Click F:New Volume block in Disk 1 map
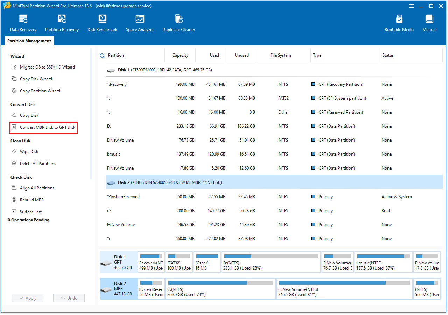Screen dimensions: 448x315 tap(427, 262)
